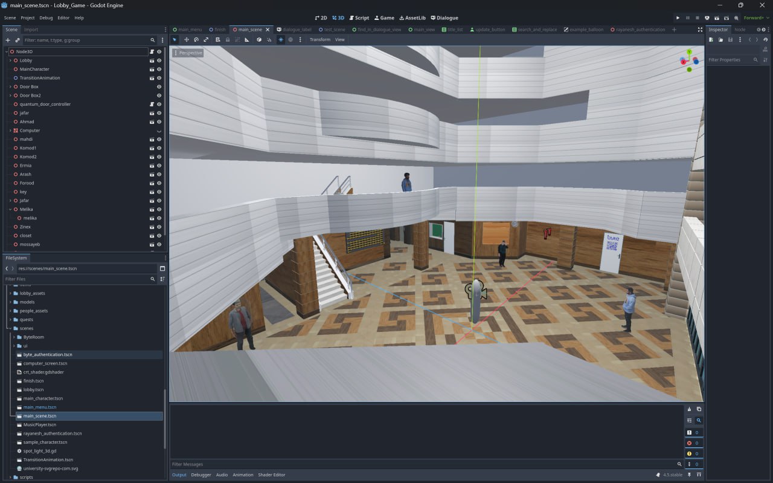773x483 pixels.
Task: Add a new child node with plus icon
Action: (8, 40)
